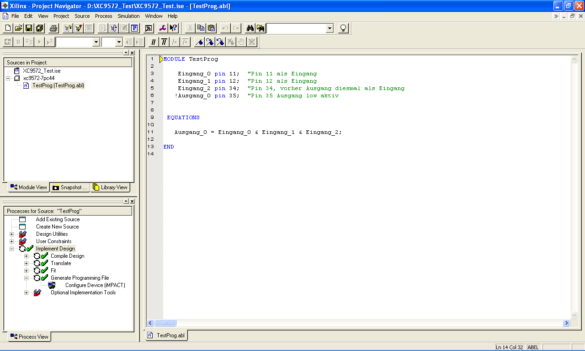Viewport: 585px width, 351px height.
Task: Expand the Optional Implementation Tools node
Action: (x=26, y=292)
